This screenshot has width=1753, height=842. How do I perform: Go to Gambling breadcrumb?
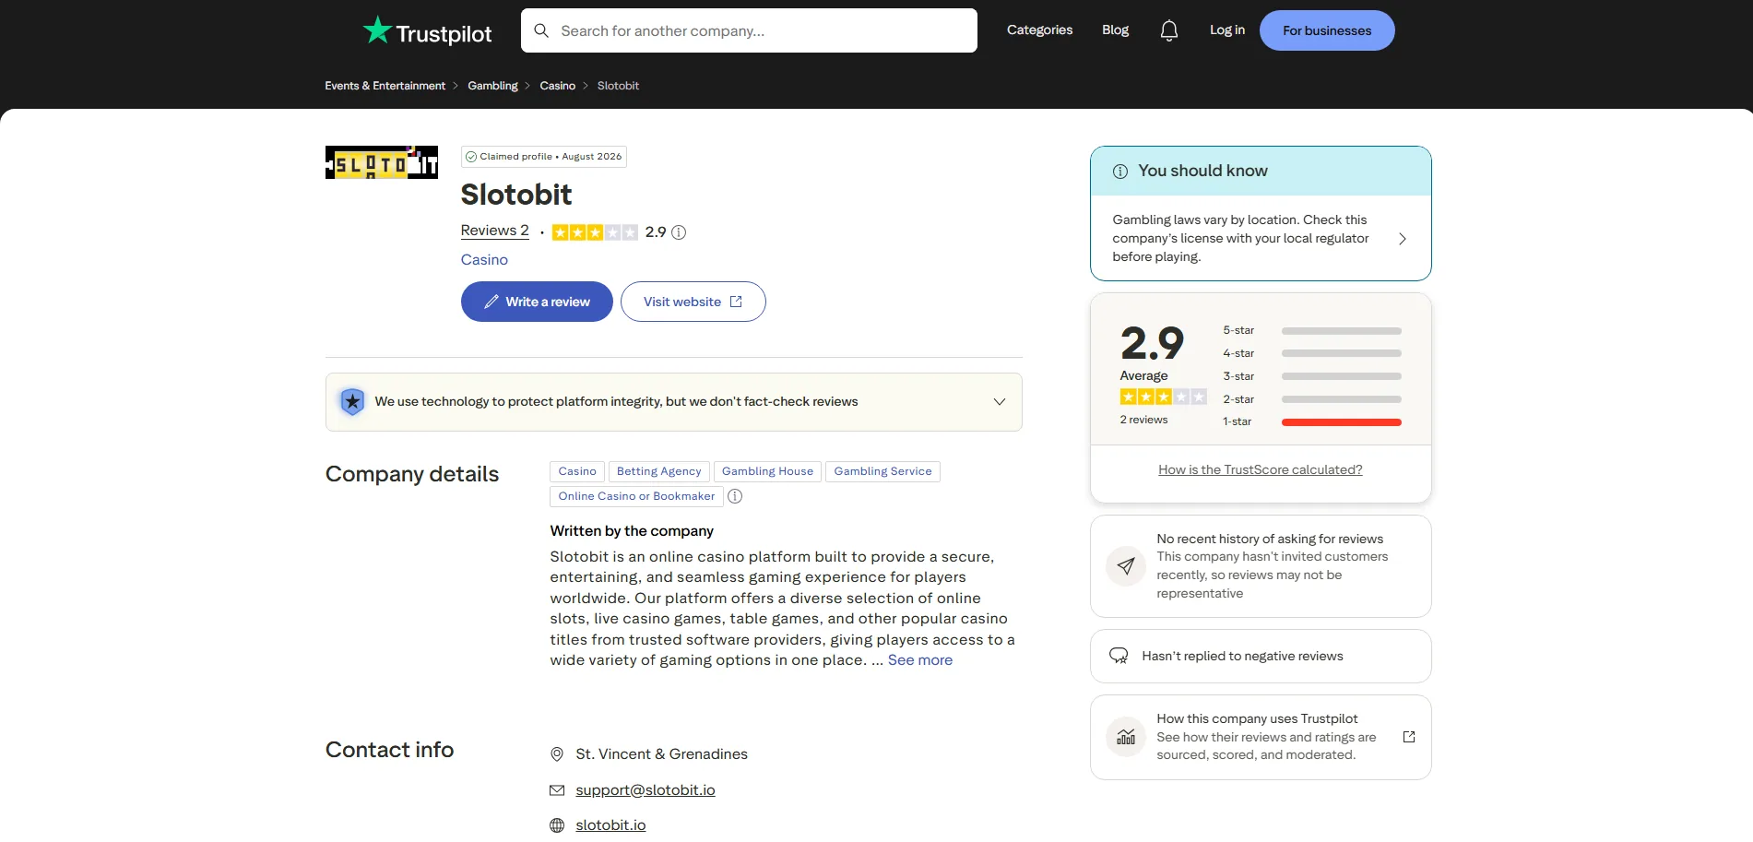(x=492, y=86)
